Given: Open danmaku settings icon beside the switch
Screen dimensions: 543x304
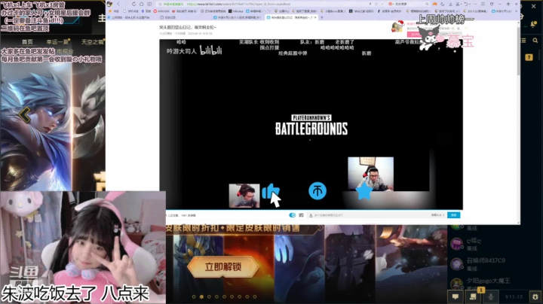Looking at the screenshot, I should pos(301,215).
